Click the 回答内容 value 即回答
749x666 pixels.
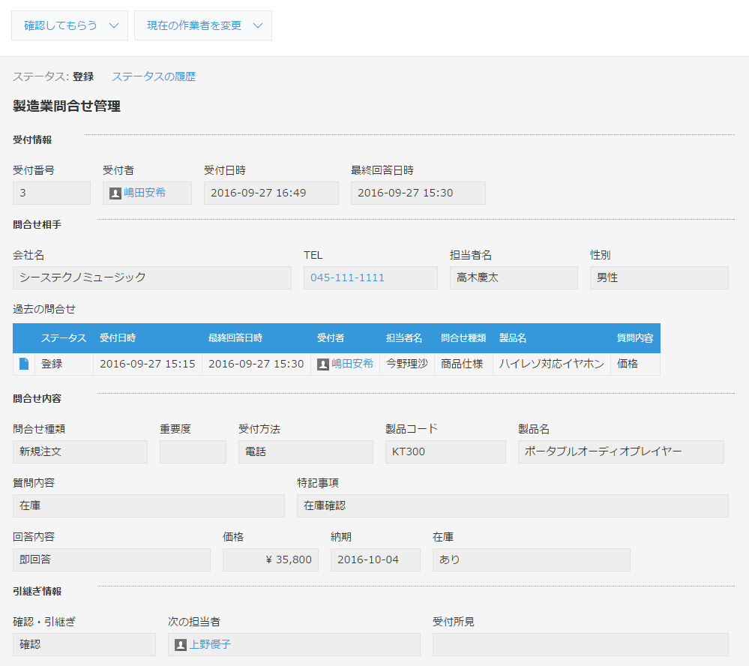[112, 559]
